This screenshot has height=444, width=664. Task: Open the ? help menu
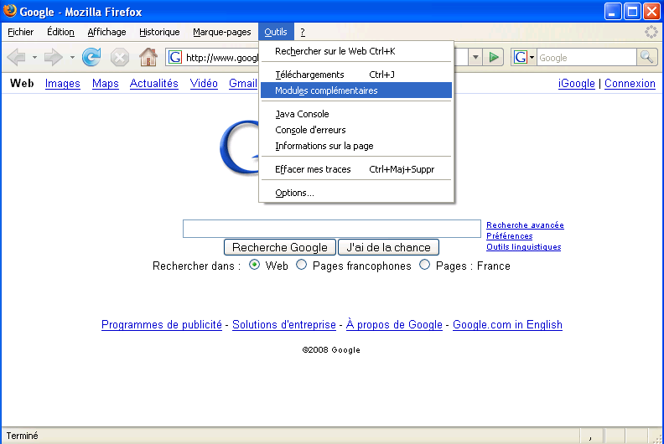click(303, 32)
